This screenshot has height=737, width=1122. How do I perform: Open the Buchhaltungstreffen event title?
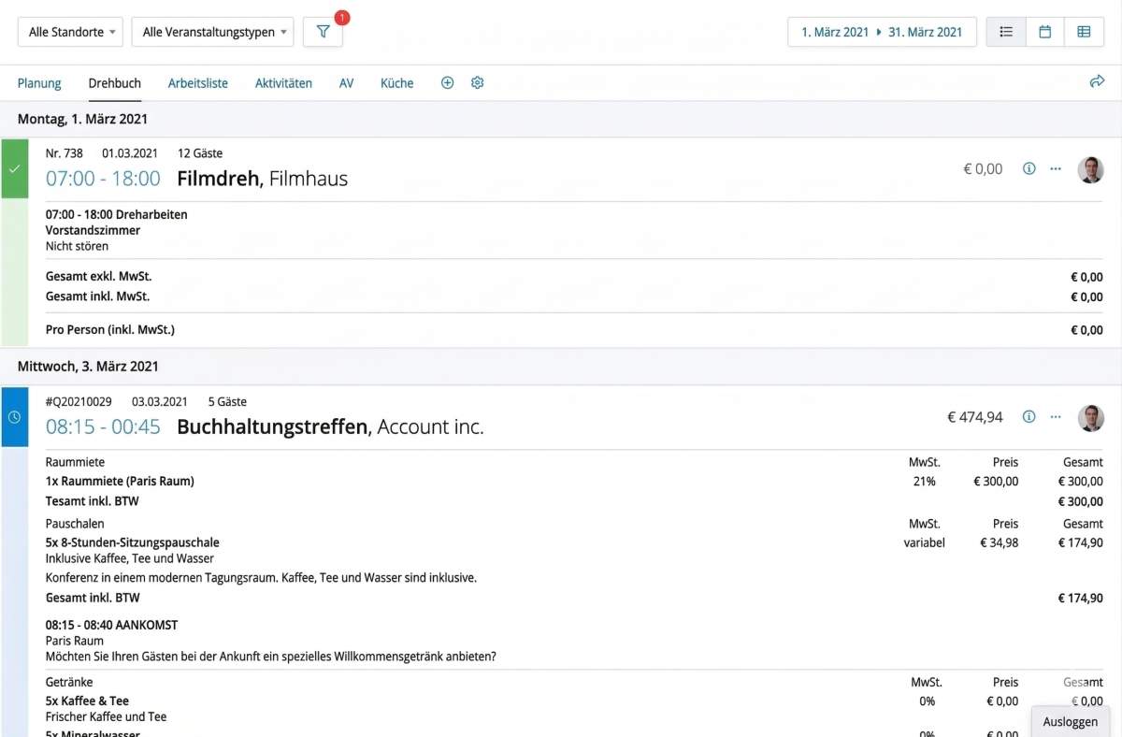(x=272, y=427)
